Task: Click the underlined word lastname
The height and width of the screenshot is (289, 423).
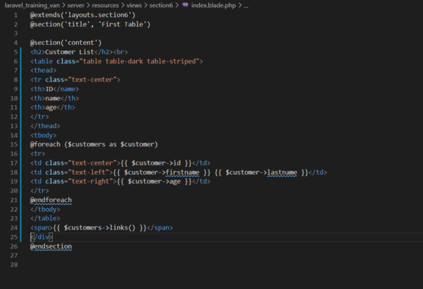Action: tap(282, 172)
